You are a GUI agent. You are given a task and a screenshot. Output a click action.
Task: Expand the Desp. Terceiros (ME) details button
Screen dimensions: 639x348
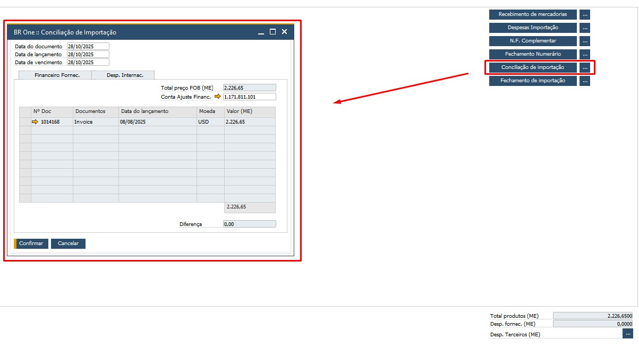tap(627, 334)
